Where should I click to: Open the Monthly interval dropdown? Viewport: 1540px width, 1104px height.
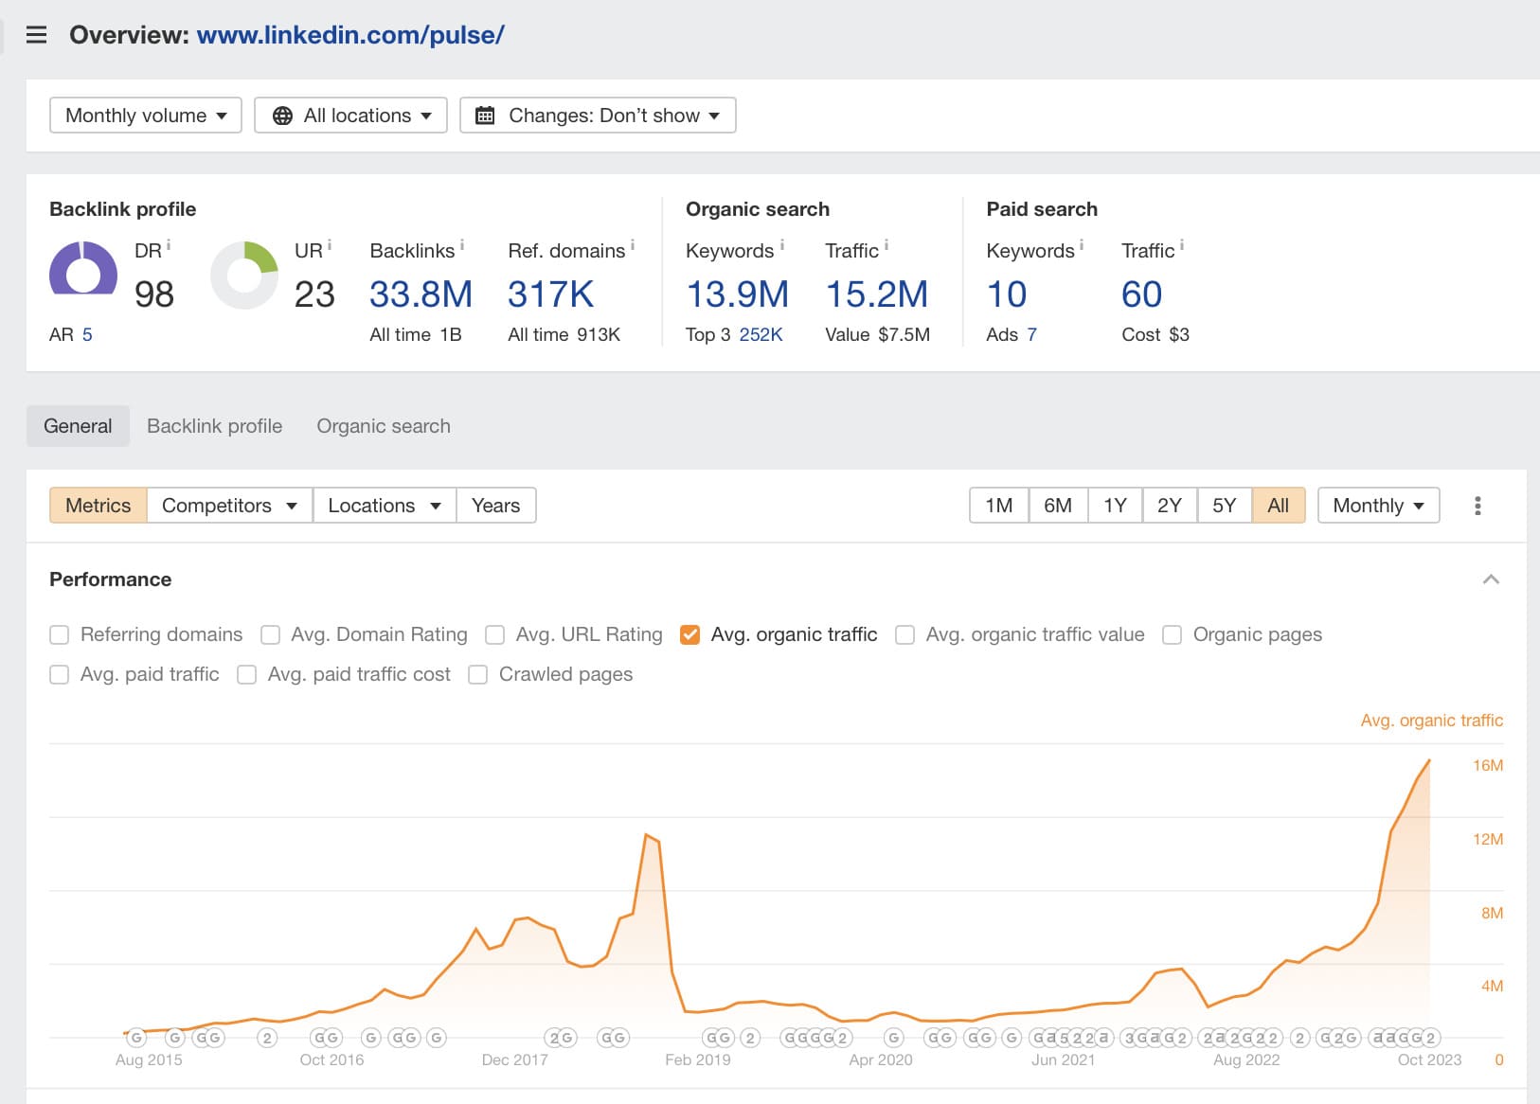click(1378, 506)
